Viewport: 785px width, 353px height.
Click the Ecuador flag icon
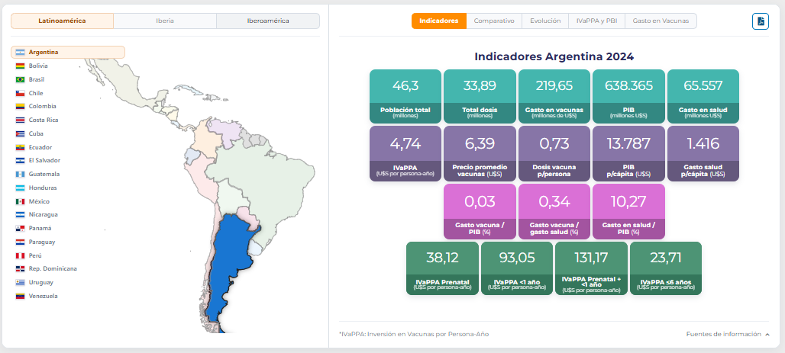20,147
